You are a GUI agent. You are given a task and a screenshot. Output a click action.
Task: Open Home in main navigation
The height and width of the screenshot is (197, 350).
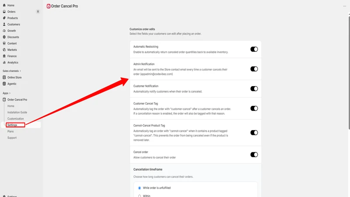coord(10,5)
